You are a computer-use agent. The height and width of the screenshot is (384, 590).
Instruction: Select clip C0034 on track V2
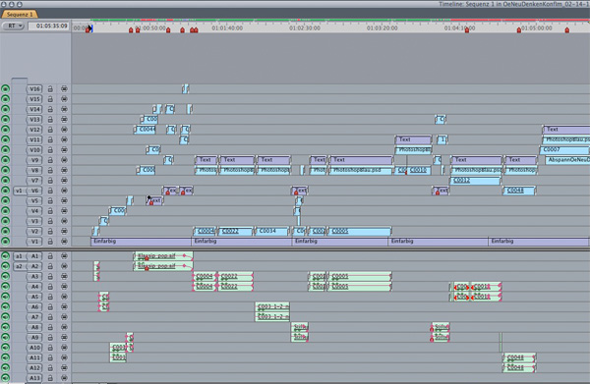click(272, 231)
